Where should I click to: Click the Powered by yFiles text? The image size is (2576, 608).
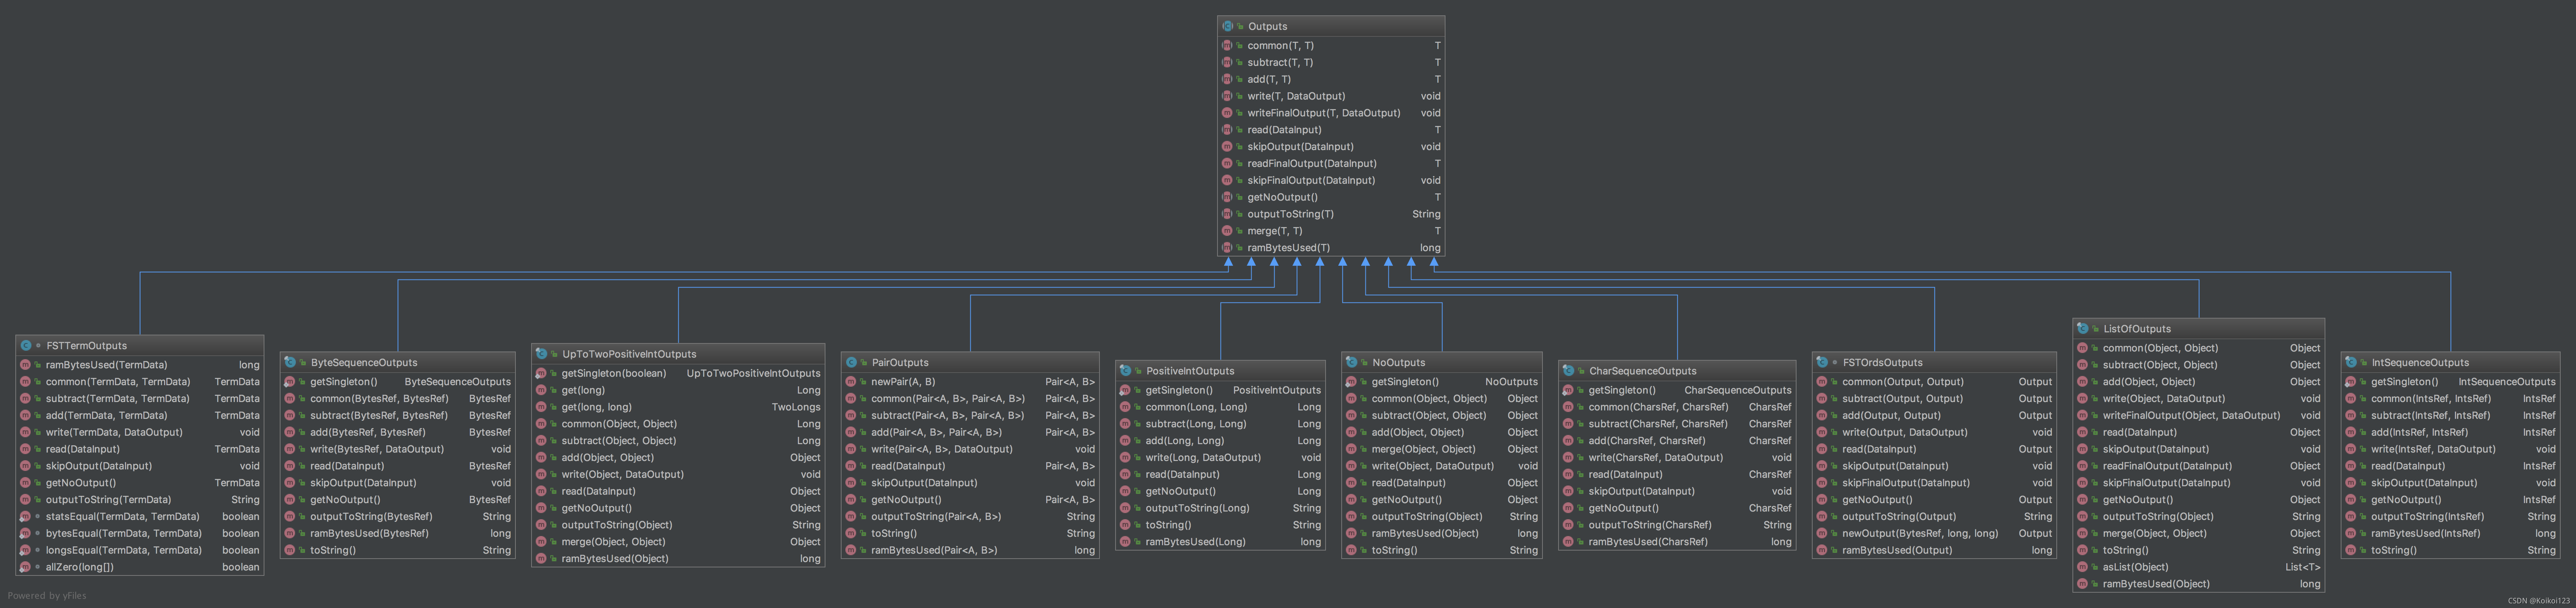tap(47, 596)
